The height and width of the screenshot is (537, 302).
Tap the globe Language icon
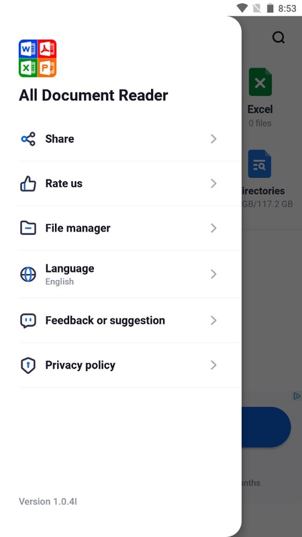[28, 275]
